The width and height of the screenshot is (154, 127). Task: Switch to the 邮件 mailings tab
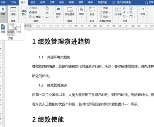(x=62, y=2)
